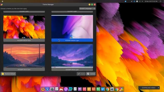The height and width of the screenshot is (92, 164).
Task: Open the Bluetooth icon in the top panel
Action: 140,1
